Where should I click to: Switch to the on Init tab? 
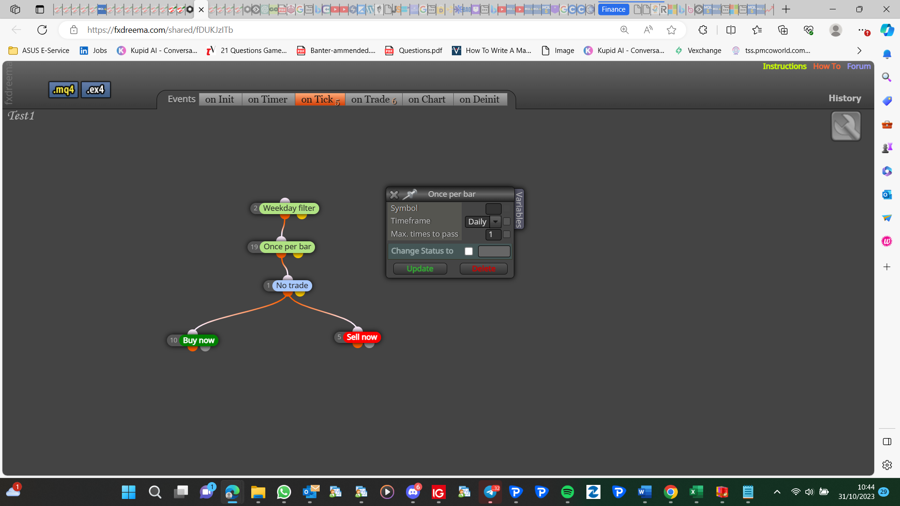(x=219, y=99)
